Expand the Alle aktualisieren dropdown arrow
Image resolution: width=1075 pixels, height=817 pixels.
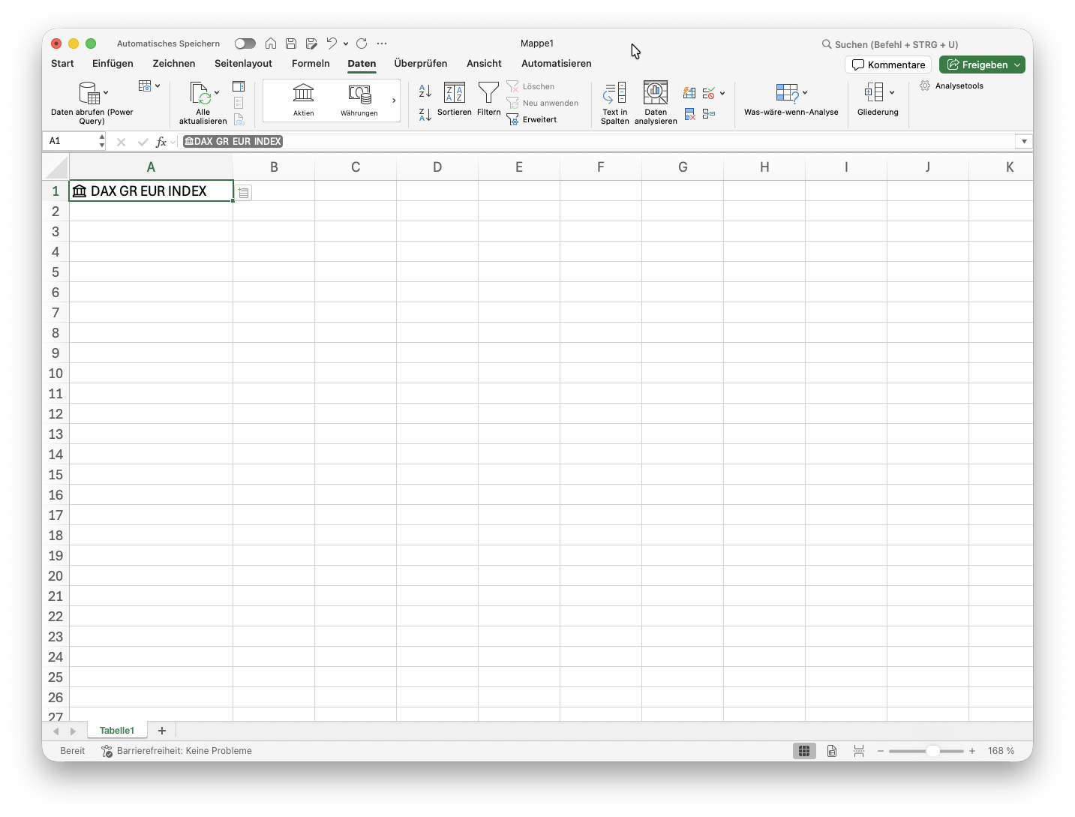pyautogui.click(x=217, y=93)
